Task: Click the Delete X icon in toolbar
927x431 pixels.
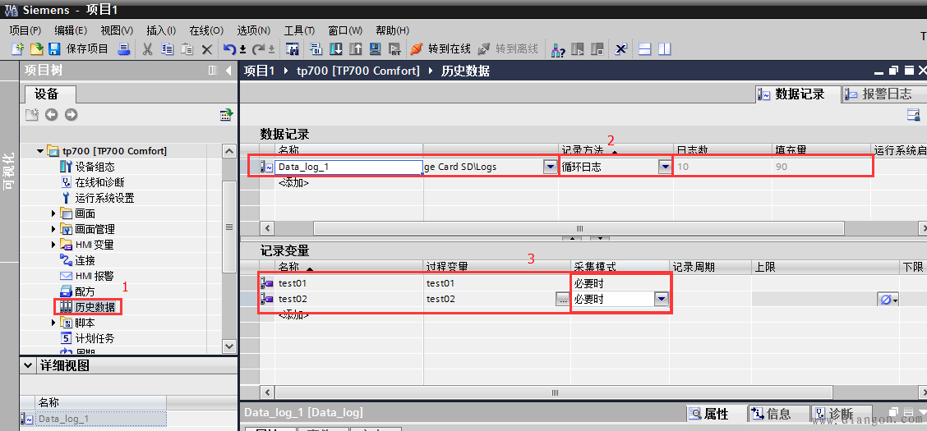Action: click(x=207, y=50)
